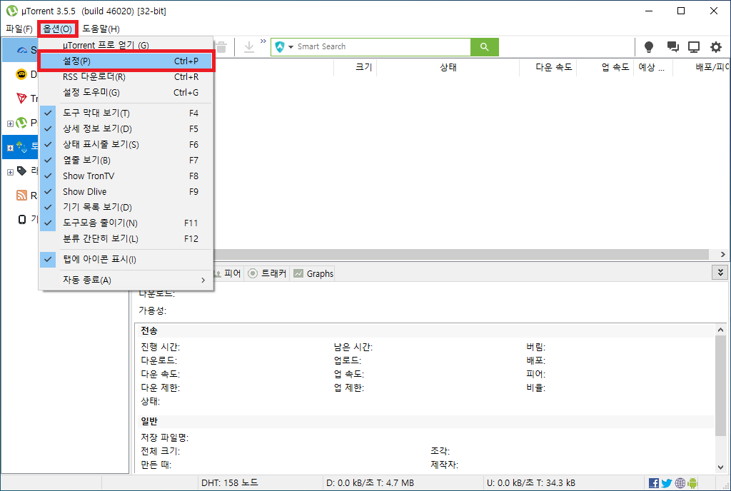Image resolution: width=731 pixels, height=491 pixels.
Task: Toggle 상세 정보 보기(D) option
Action: coord(126,128)
